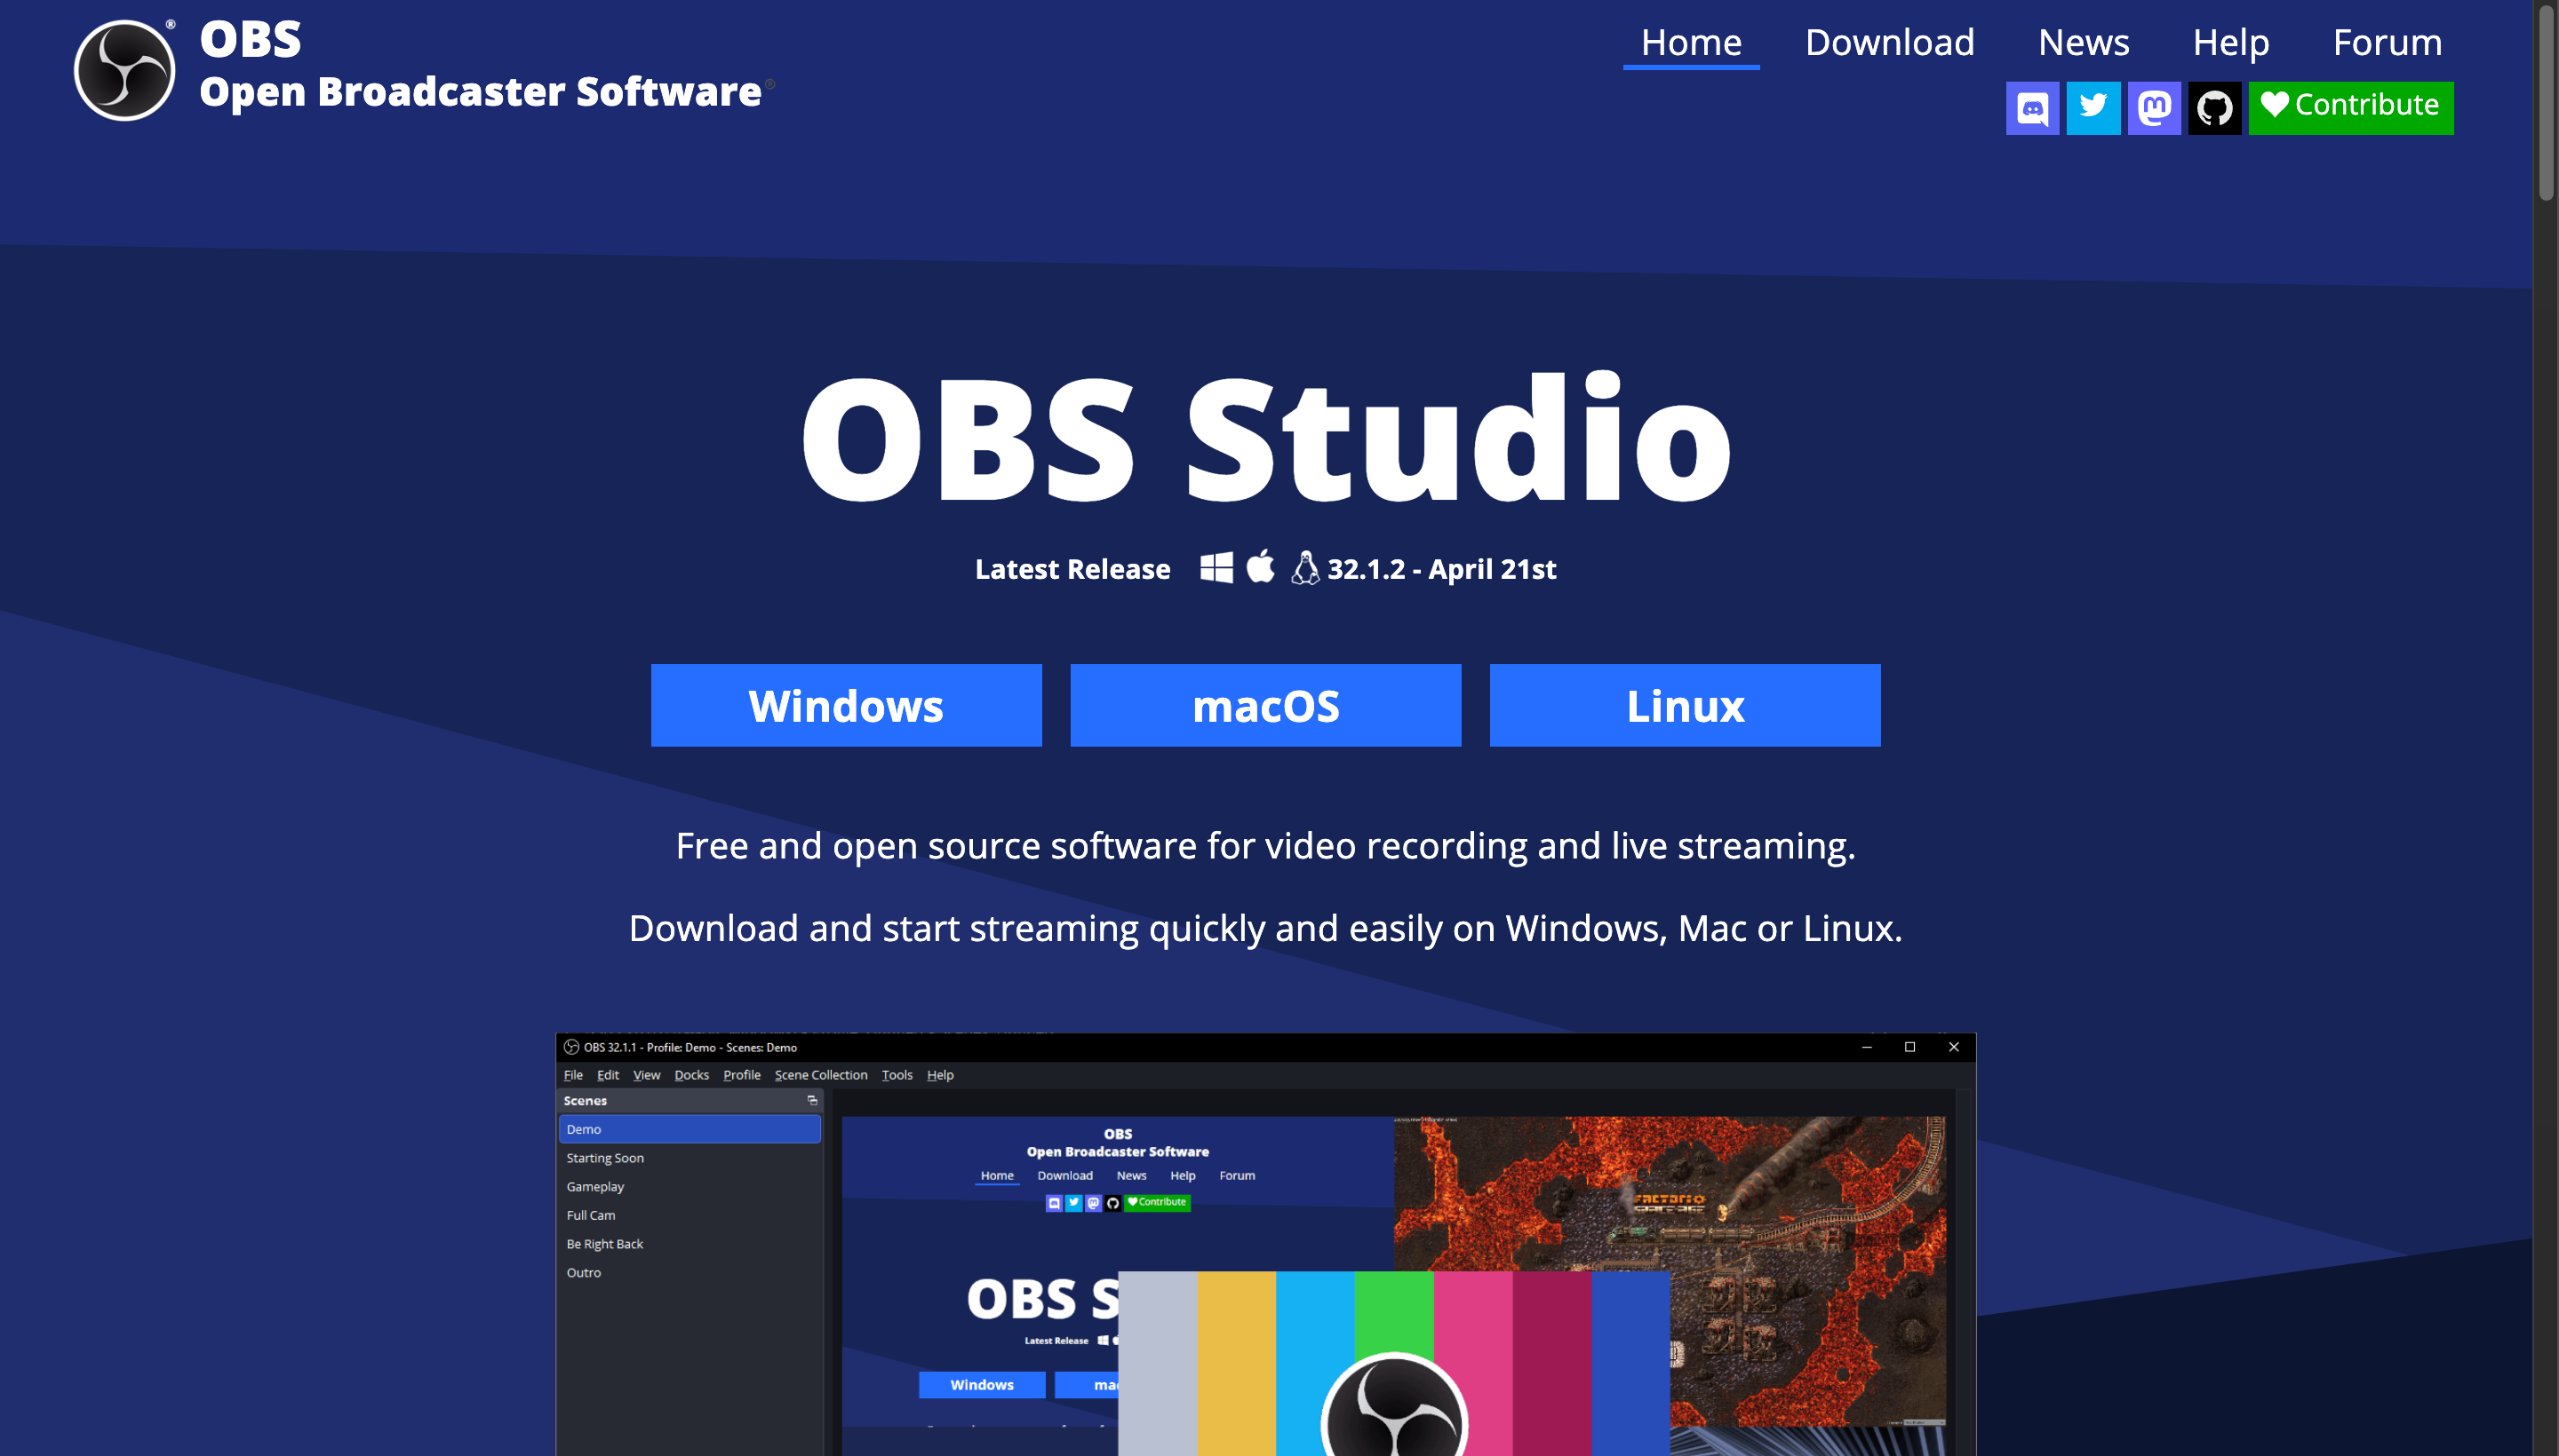This screenshot has width=2559, height=1456.
Task: Click 'Docks' menu in the screenshot
Action: 691,1075
